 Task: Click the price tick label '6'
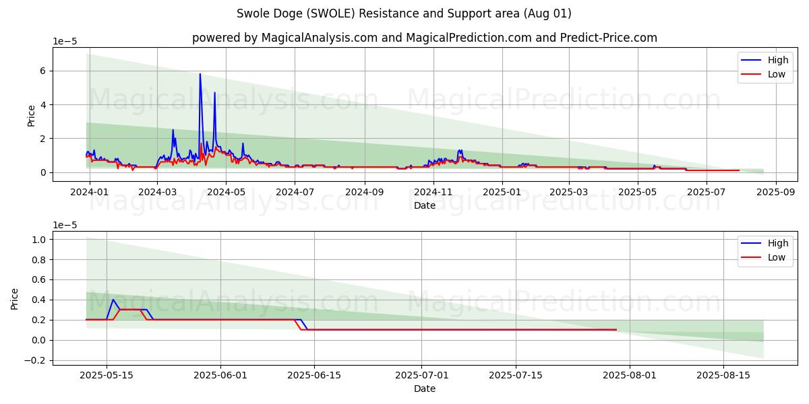click(x=42, y=71)
